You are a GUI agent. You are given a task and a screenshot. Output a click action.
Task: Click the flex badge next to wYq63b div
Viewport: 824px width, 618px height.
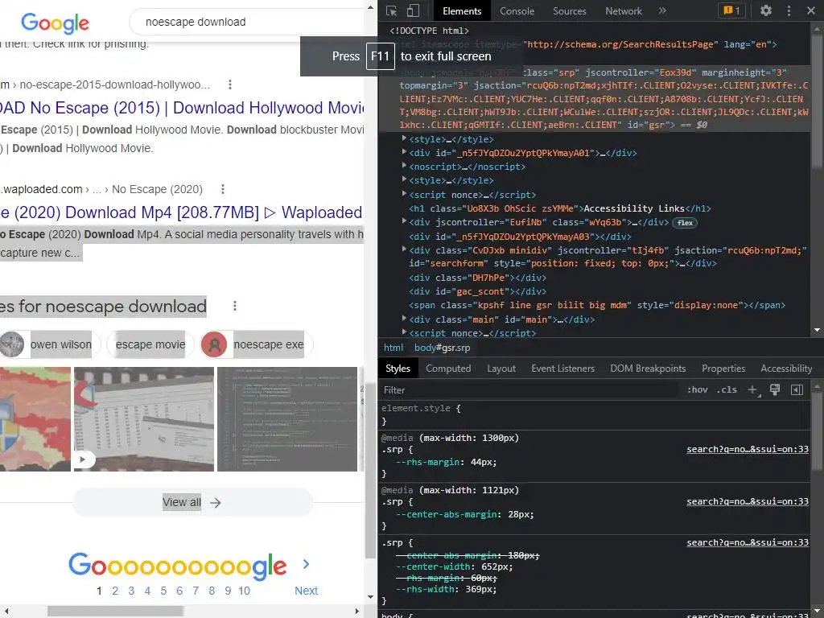[685, 223]
